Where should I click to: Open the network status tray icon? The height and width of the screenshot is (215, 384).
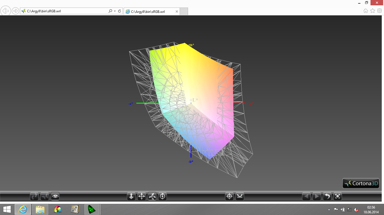(x=349, y=209)
